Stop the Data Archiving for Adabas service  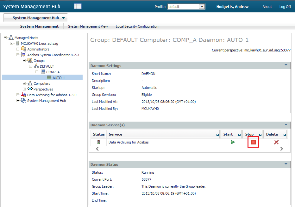253,142
